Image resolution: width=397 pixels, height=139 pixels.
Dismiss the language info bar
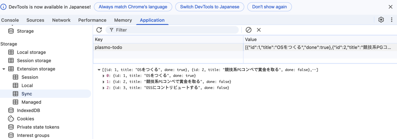pyautogui.click(x=390, y=7)
